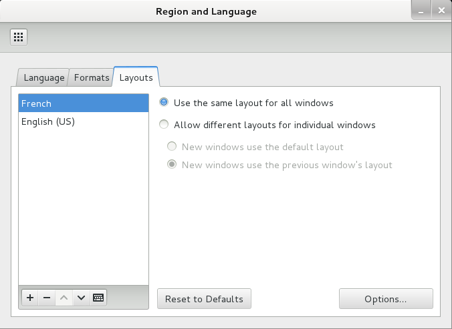Image resolution: width=452 pixels, height=329 pixels.
Task: Switch to the Language tab
Action: (x=43, y=77)
